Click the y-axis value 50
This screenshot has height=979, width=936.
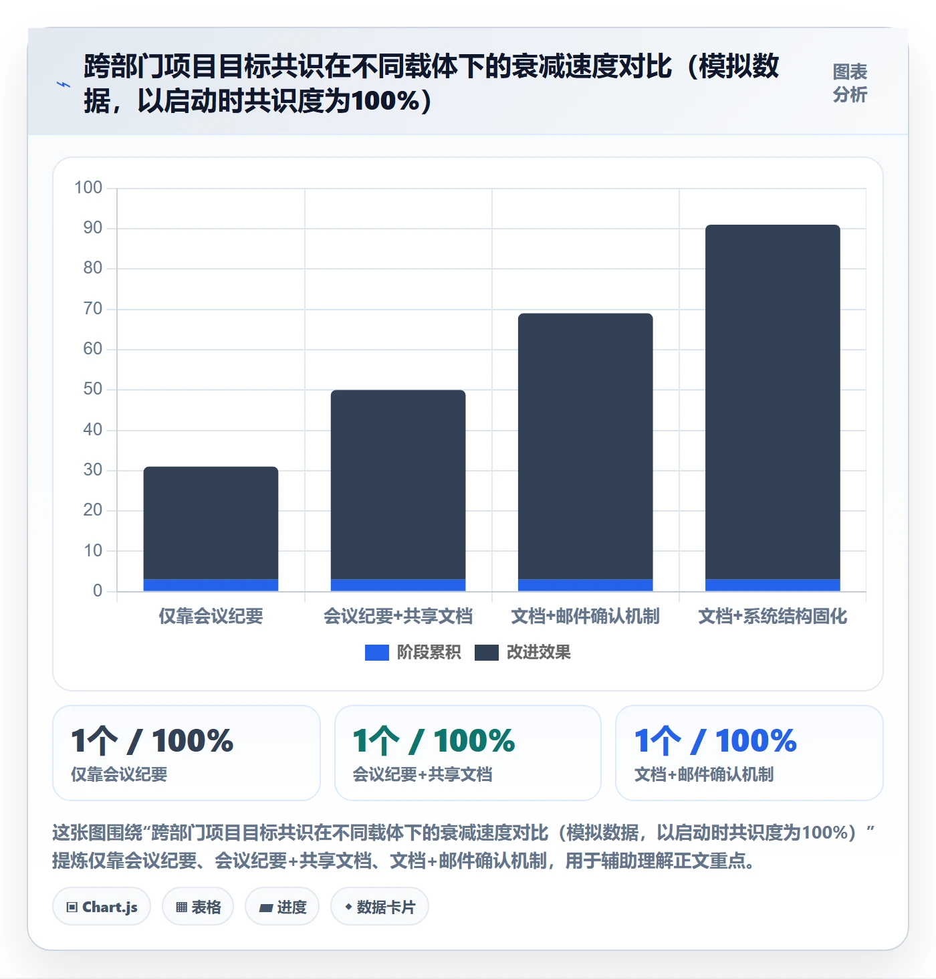tap(93, 389)
